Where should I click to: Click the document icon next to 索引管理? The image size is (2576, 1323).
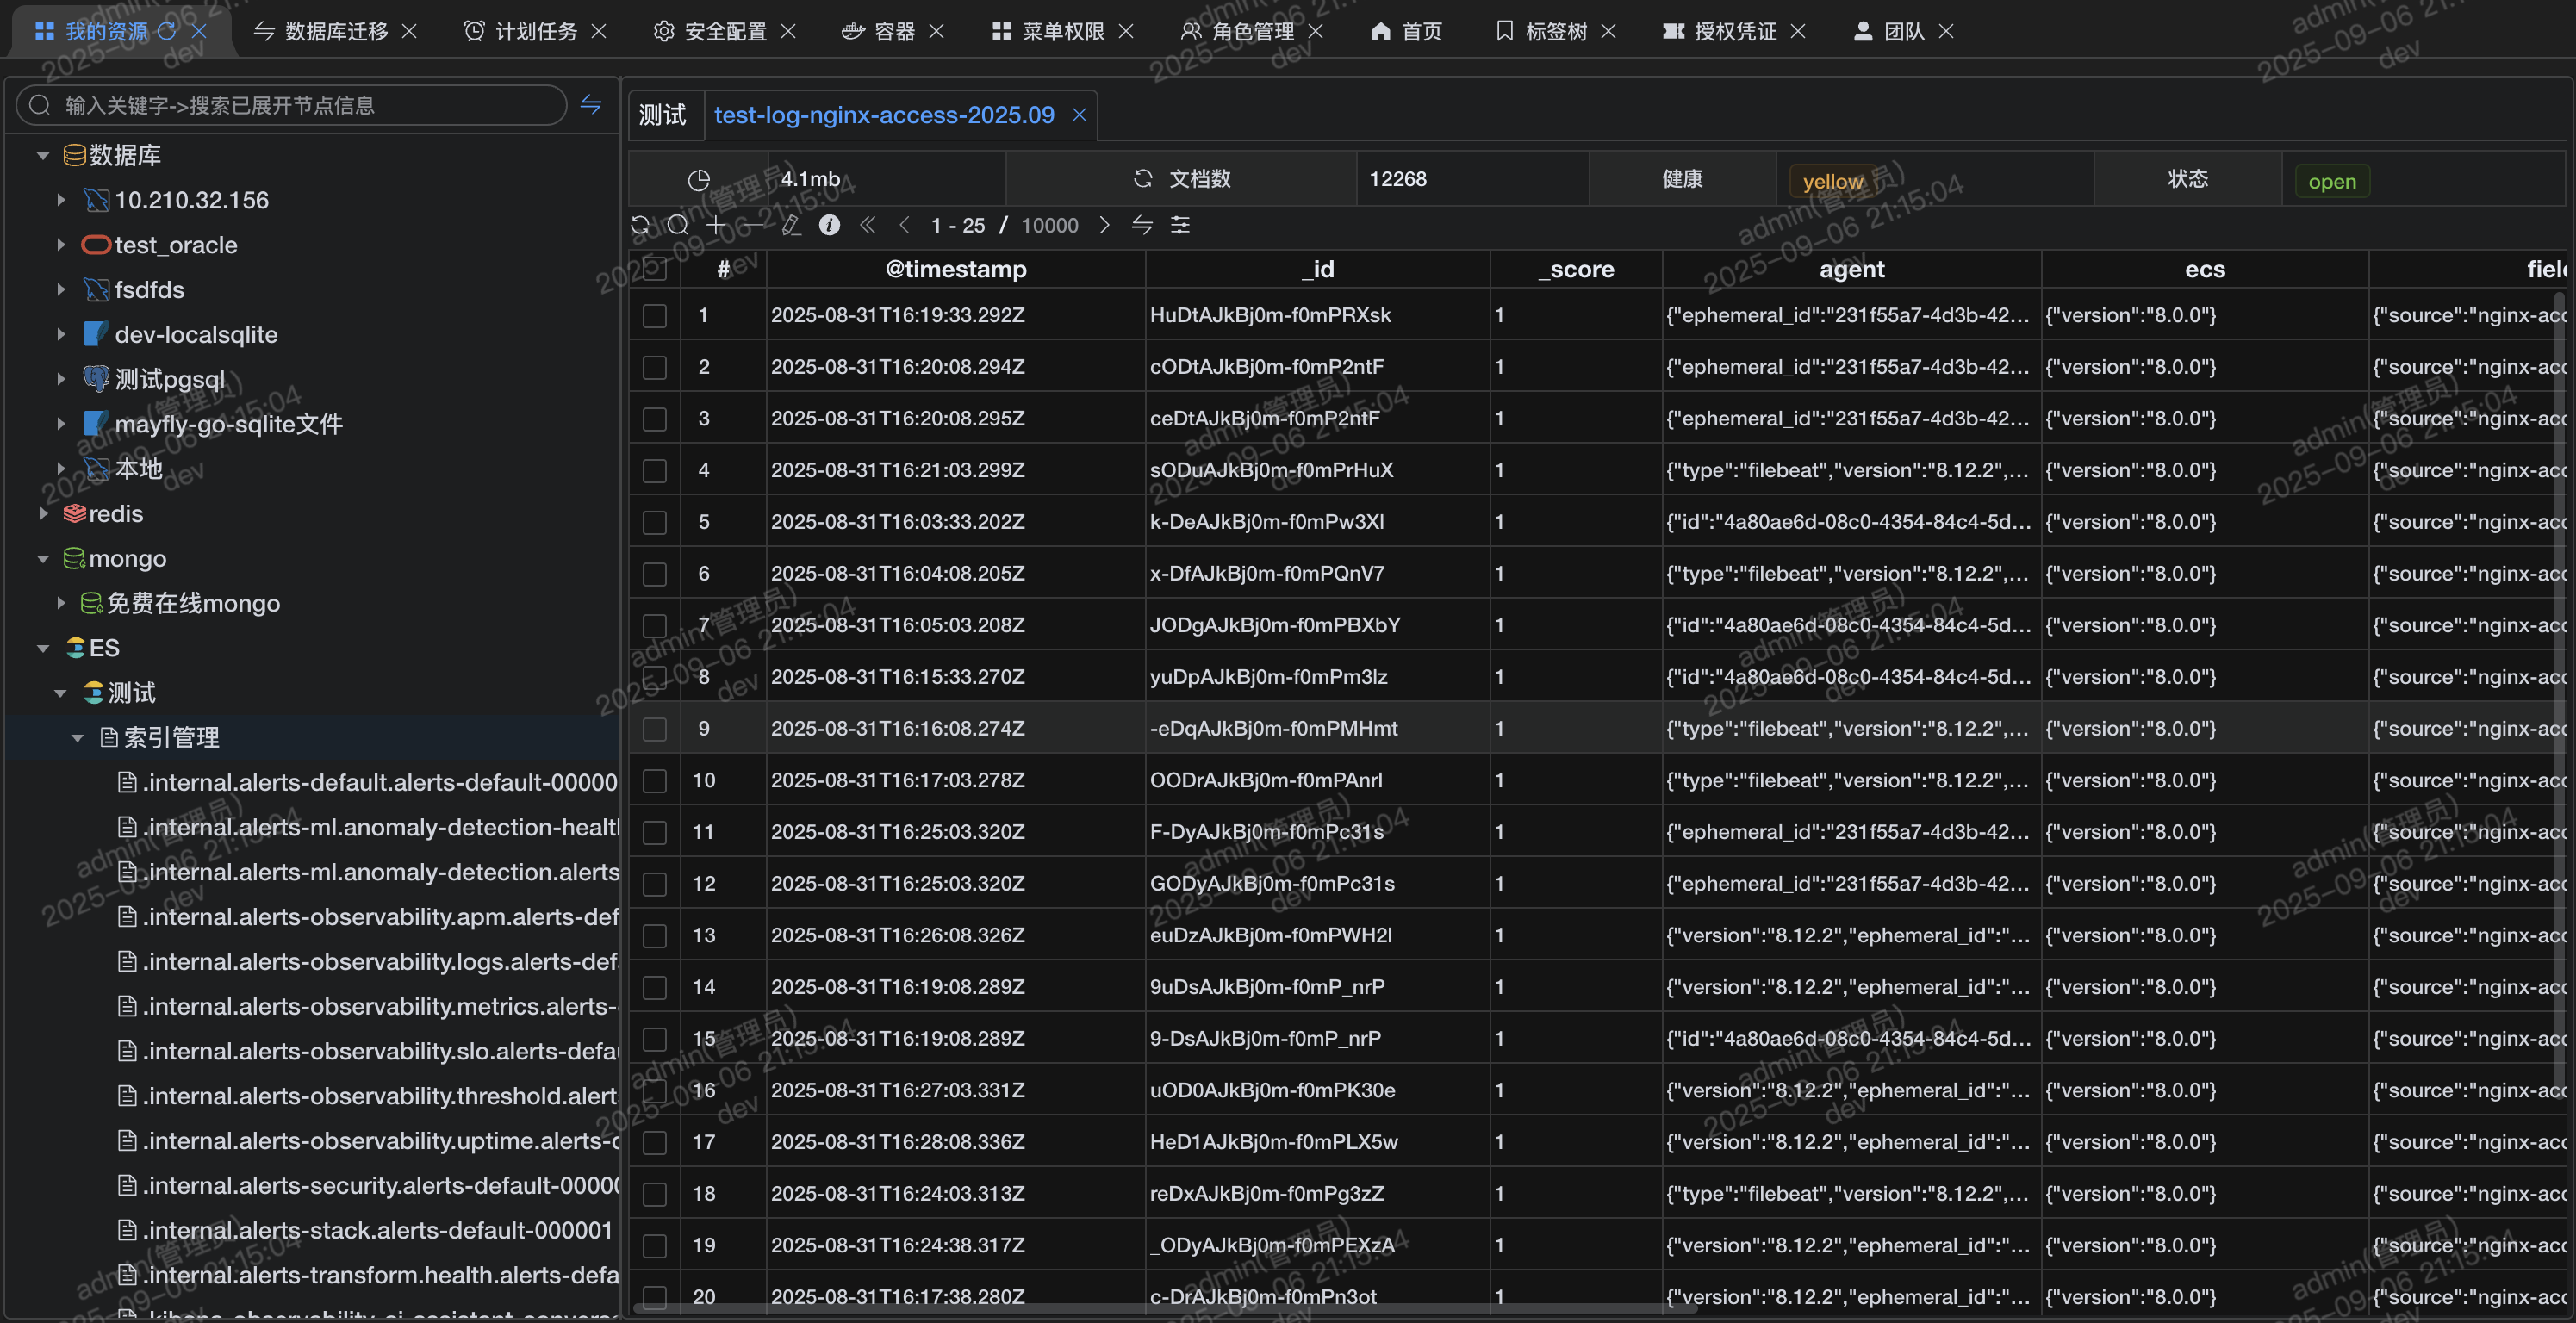click(x=110, y=738)
